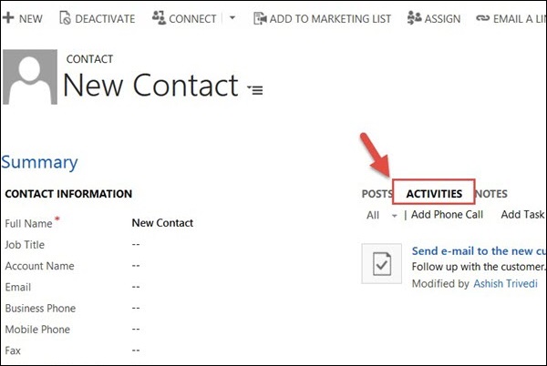Click the Add Phone Call link

click(447, 215)
